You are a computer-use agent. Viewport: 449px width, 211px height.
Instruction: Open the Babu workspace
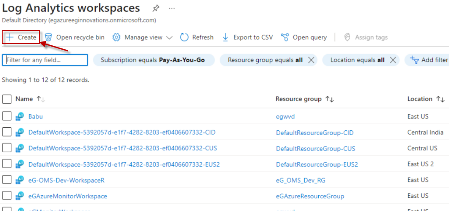coord(35,116)
